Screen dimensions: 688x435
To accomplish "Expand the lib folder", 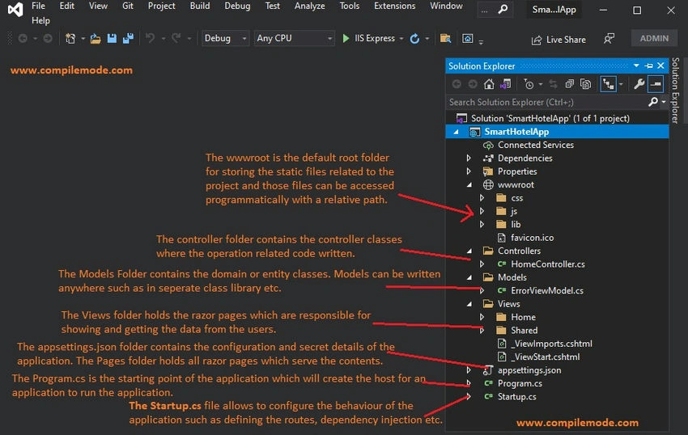I will tap(482, 224).
